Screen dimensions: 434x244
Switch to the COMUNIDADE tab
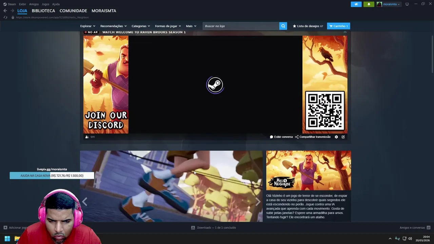pyautogui.click(x=73, y=11)
